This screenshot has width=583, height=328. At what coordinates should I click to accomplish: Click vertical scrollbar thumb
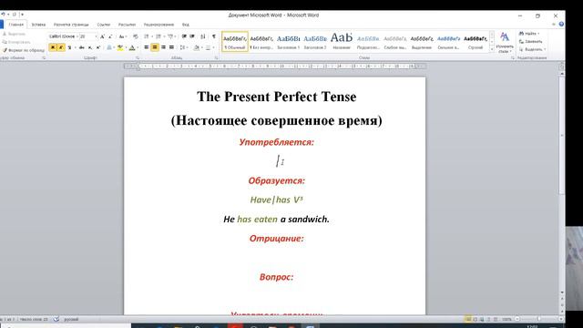coord(562,136)
